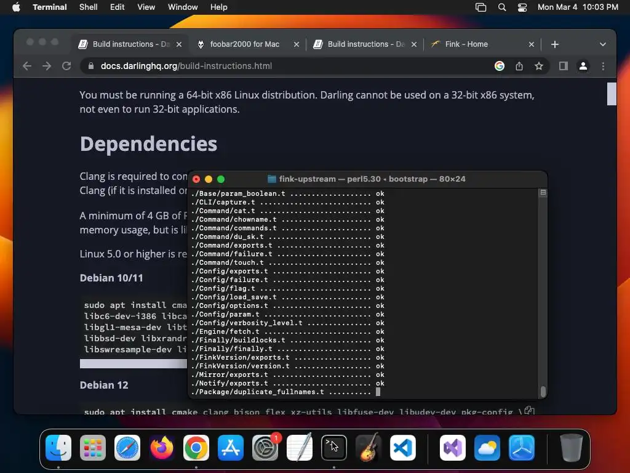Viewport: 630px width, 473px height.
Task: Click Chrome's back navigation arrow
Action: pos(27,66)
